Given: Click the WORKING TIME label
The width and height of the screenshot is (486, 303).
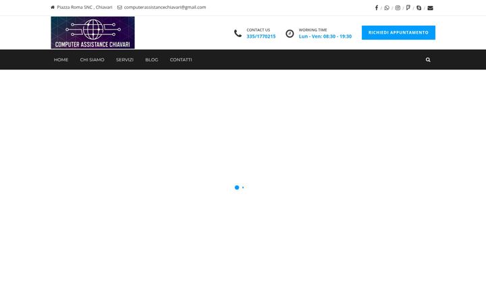Looking at the screenshot, I should tap(313, 30).
